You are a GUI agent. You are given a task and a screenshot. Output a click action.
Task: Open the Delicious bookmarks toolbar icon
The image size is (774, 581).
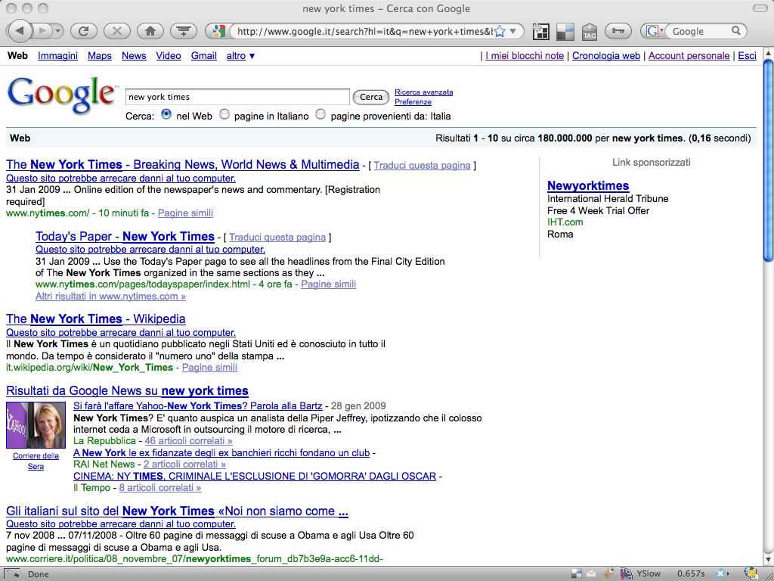point(565,32)
